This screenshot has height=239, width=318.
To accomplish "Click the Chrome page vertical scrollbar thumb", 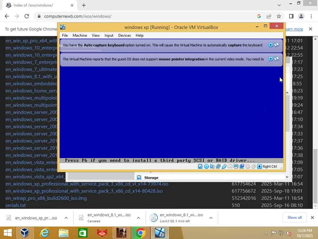I will (315, 176).
